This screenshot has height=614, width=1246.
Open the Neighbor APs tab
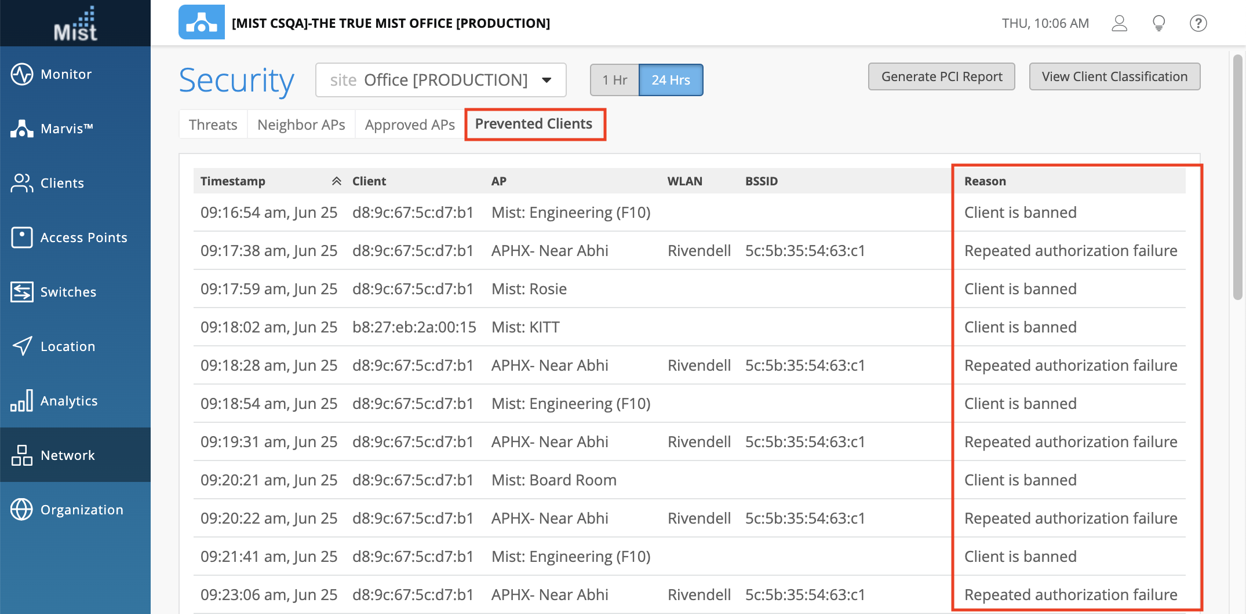pos(301,125)
